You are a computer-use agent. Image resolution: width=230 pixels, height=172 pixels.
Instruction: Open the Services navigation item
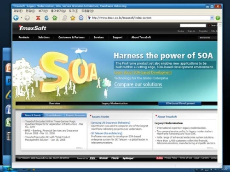tap(98, 37)
